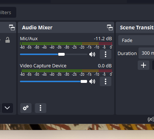Click the Scene Transitions title
The image size is (154, 139).
137,28
